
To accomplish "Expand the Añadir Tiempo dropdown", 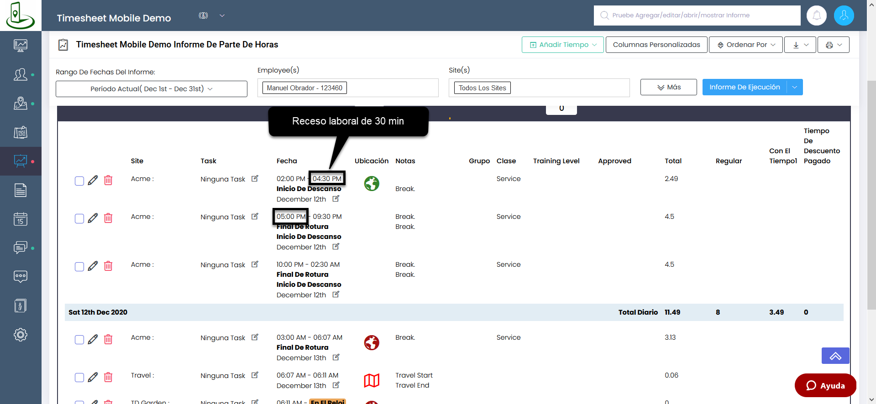I will (562, 45).
